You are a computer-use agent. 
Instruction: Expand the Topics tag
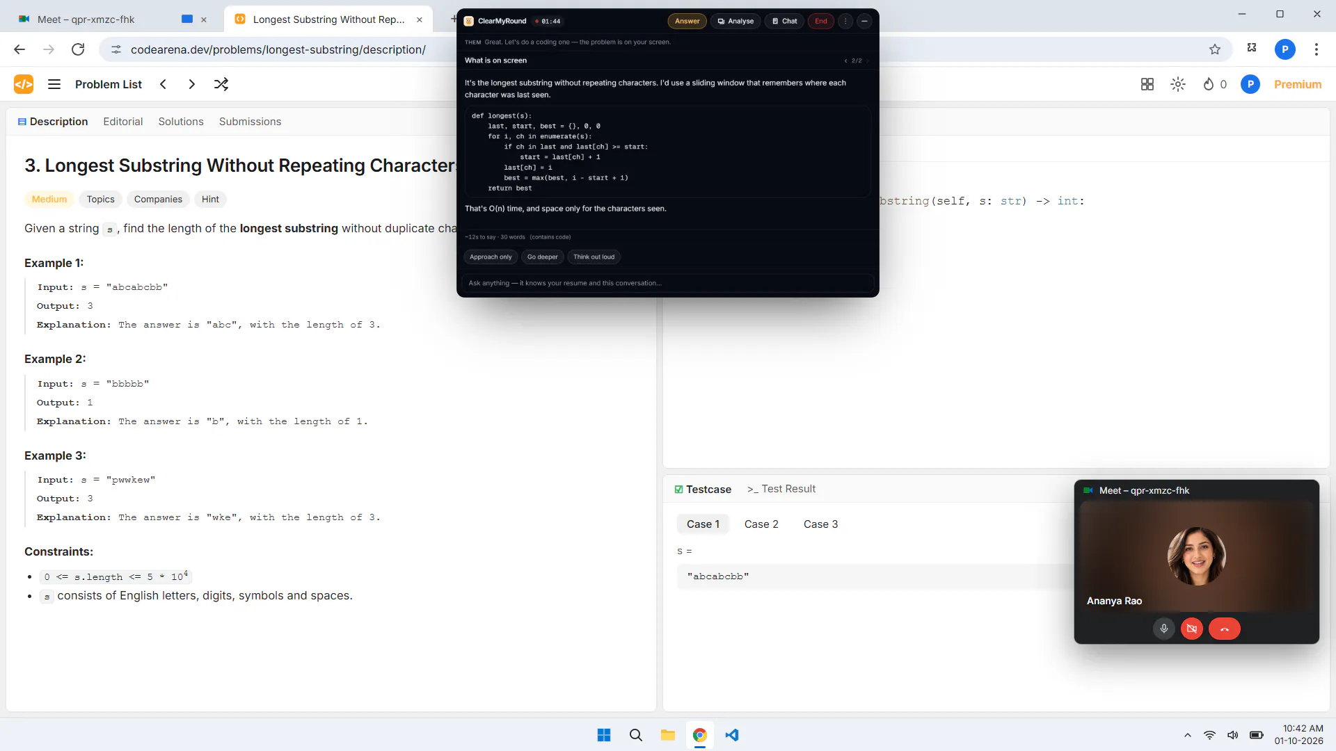[x=101, y=199]
